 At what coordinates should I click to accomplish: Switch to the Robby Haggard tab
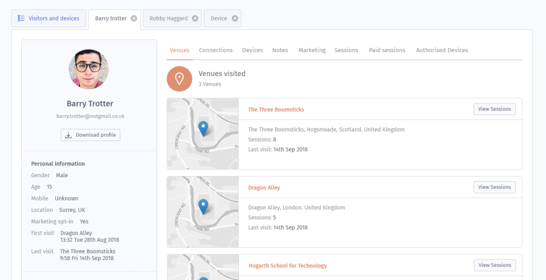click(168, 18)
